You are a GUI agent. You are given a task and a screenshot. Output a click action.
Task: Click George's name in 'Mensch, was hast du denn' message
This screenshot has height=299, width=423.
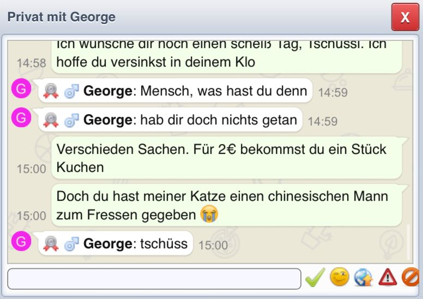107,91
